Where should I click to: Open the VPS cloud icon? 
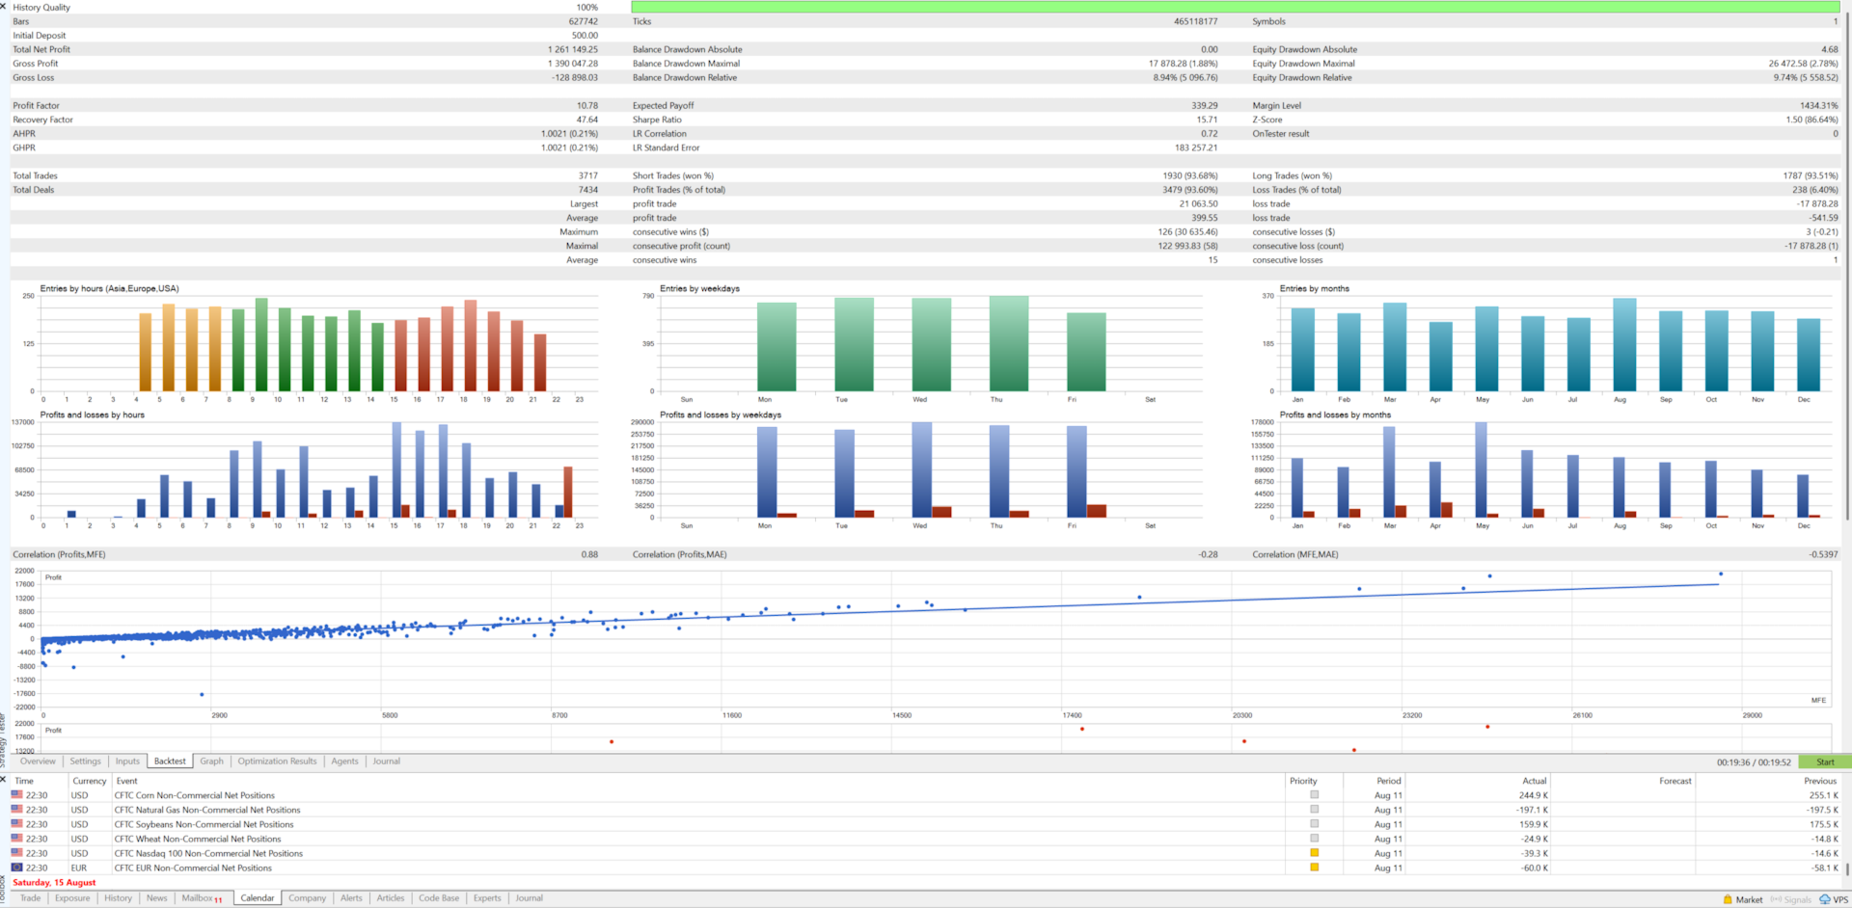pos(1824,899)
